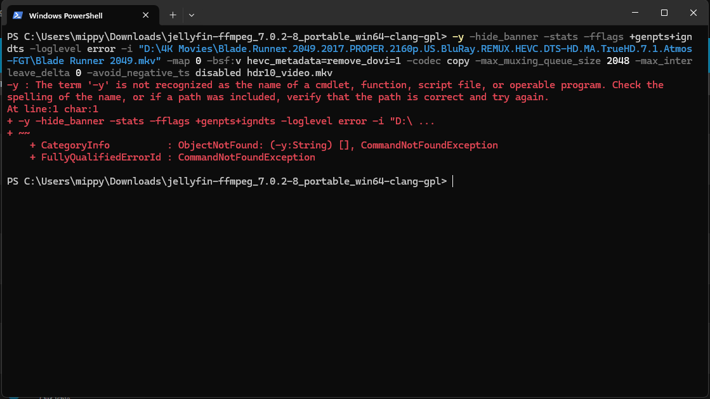Click the PowerShell icon in the tab

[18, 15]
